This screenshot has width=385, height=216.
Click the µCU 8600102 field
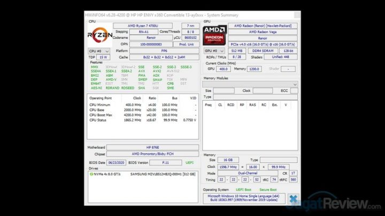click(190, 38)
